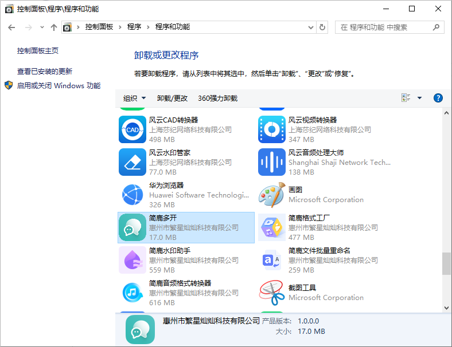Image resolution: width=452 pixels, height=347 pixels.
Task: Open 查看已安装的更新 link
Action: point(45,72)
